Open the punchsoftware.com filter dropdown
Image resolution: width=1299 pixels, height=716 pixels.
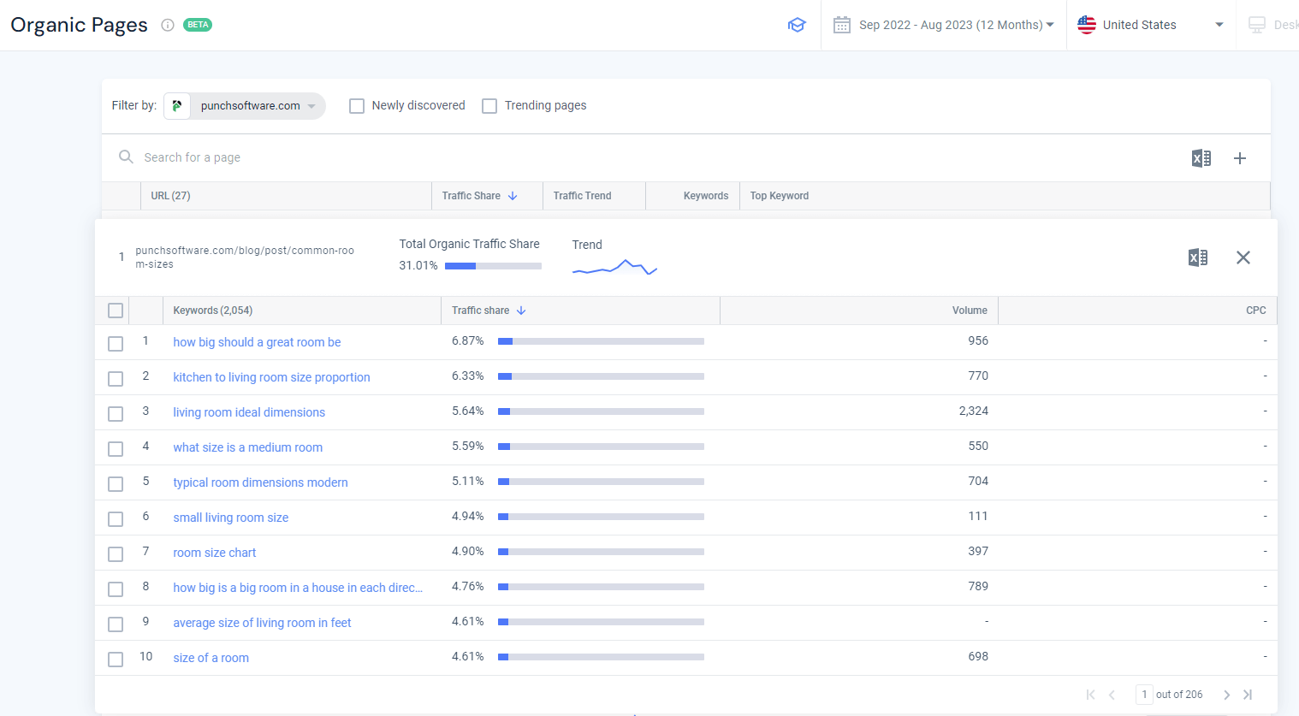245,106
